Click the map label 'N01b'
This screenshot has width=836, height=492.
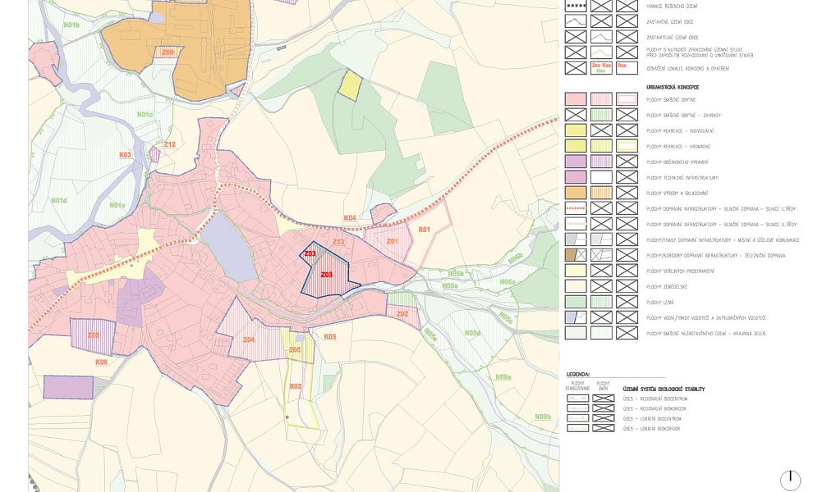pyautogui.click(x=71, y=25)
